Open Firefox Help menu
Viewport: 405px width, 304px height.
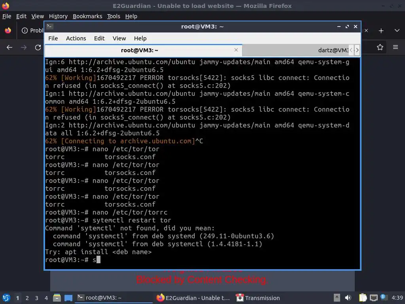131,16
